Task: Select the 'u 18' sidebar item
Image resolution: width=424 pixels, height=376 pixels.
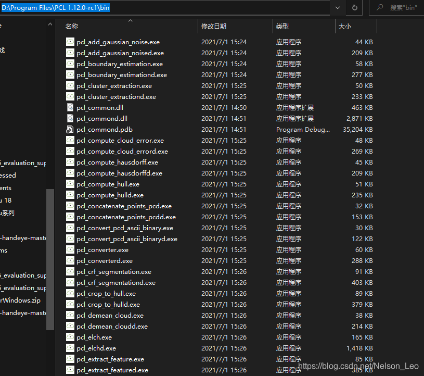Action: [6, 200]
